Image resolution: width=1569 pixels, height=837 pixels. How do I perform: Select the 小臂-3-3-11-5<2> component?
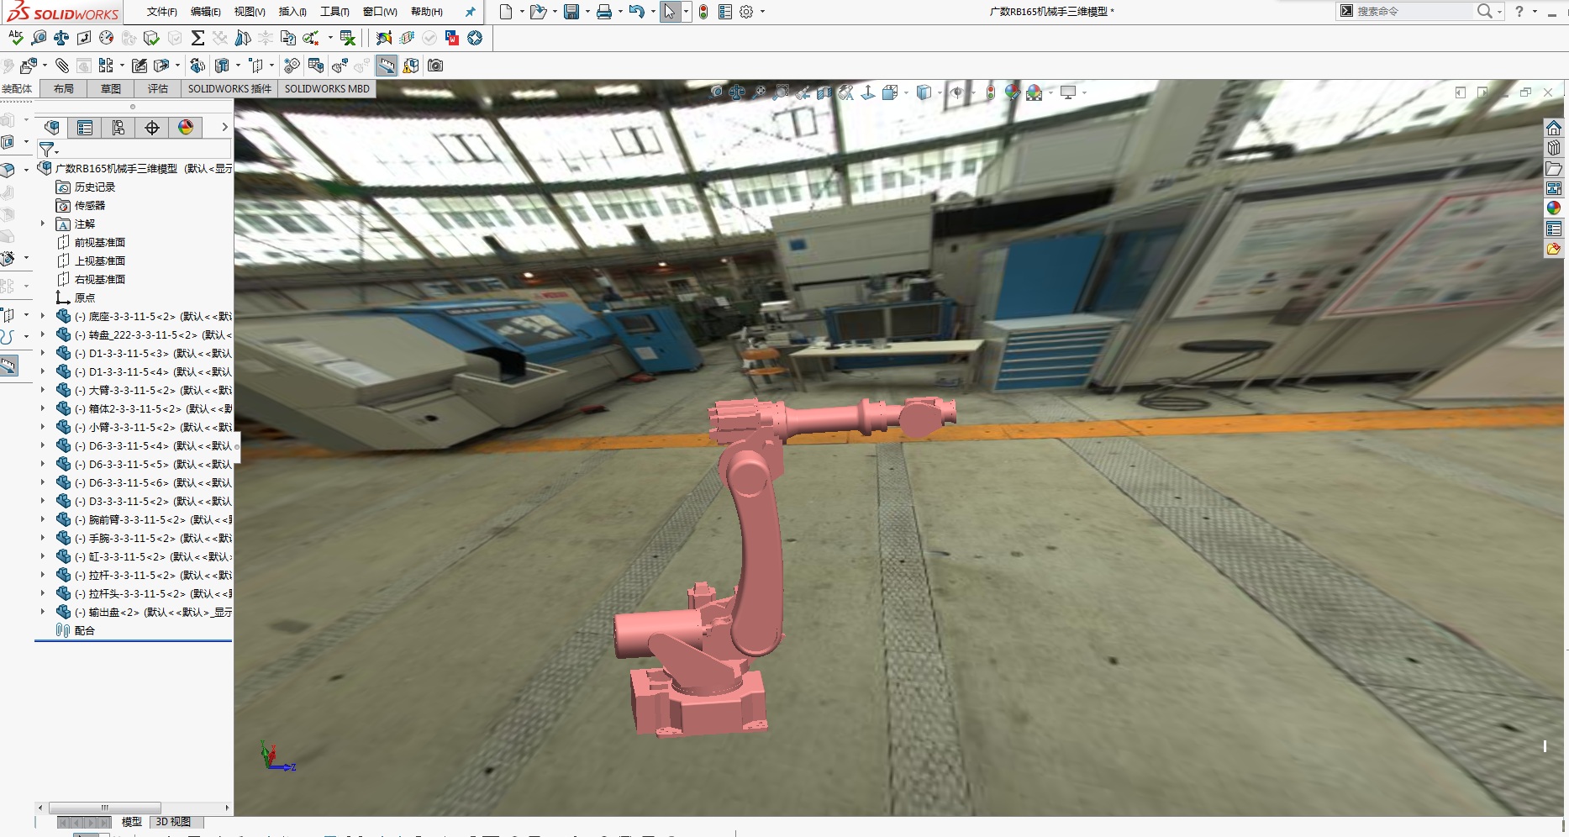click(x=144, y=427)
